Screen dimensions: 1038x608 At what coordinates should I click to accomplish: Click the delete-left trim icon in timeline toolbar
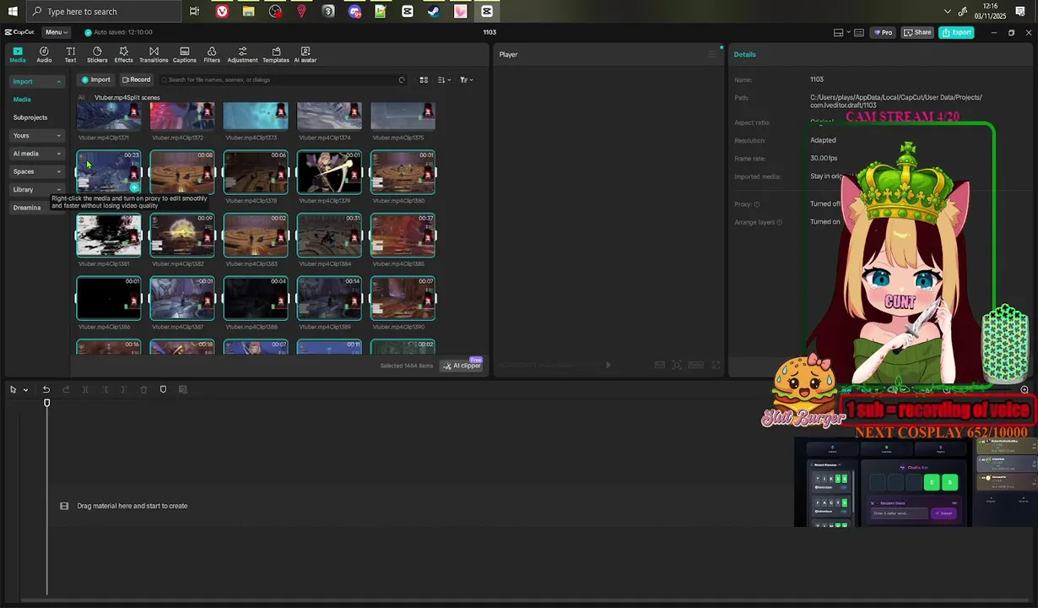pos(105,389)
